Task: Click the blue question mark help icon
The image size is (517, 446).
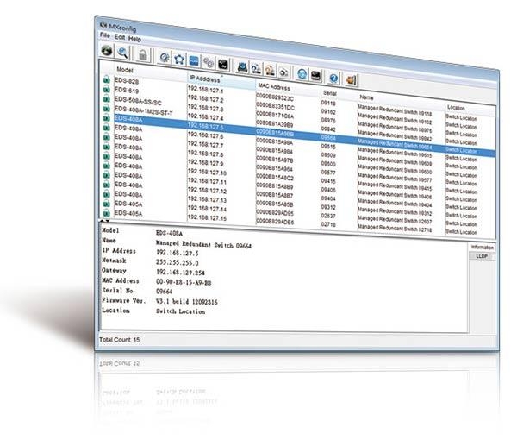Action: click(x=333, y=78)
